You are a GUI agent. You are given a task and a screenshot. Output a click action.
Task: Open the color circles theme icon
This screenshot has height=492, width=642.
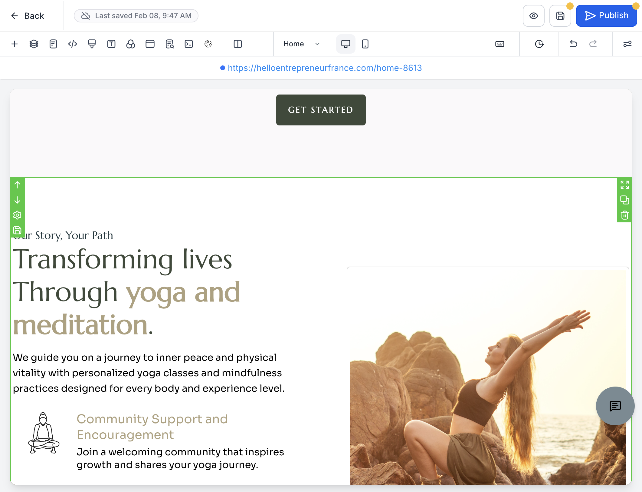click(x=131, y=44)
